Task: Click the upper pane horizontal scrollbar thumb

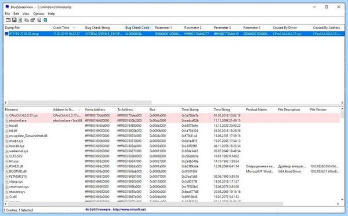Action: 79,102
